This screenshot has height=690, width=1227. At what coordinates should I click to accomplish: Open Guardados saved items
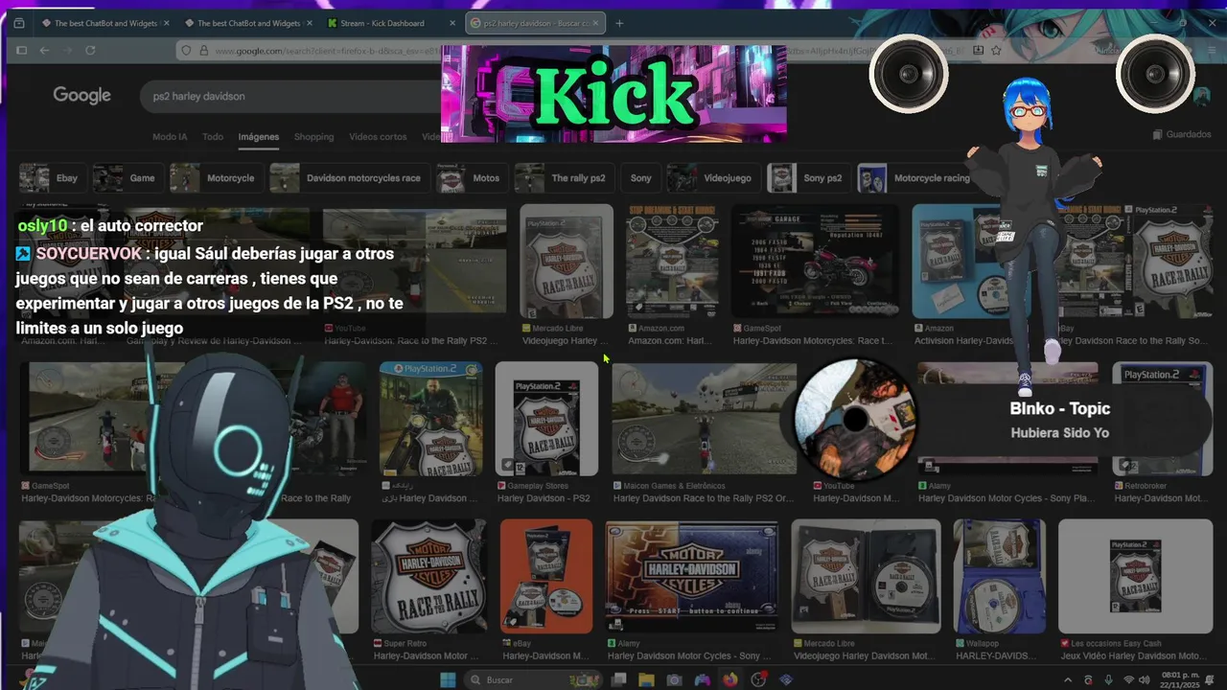1182,134
